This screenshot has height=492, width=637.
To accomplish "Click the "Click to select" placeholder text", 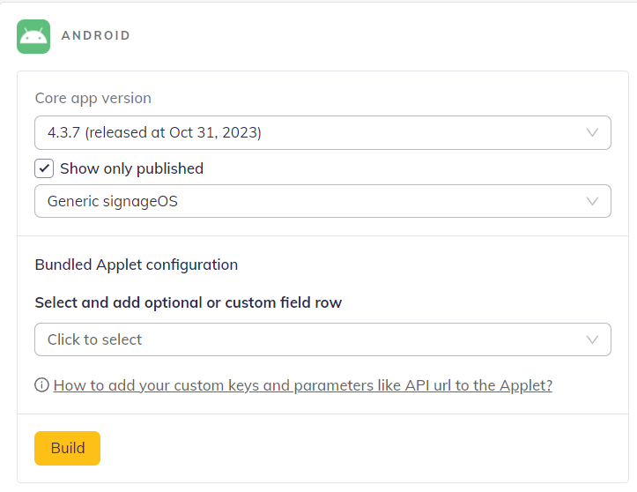I will click(94, 339).
